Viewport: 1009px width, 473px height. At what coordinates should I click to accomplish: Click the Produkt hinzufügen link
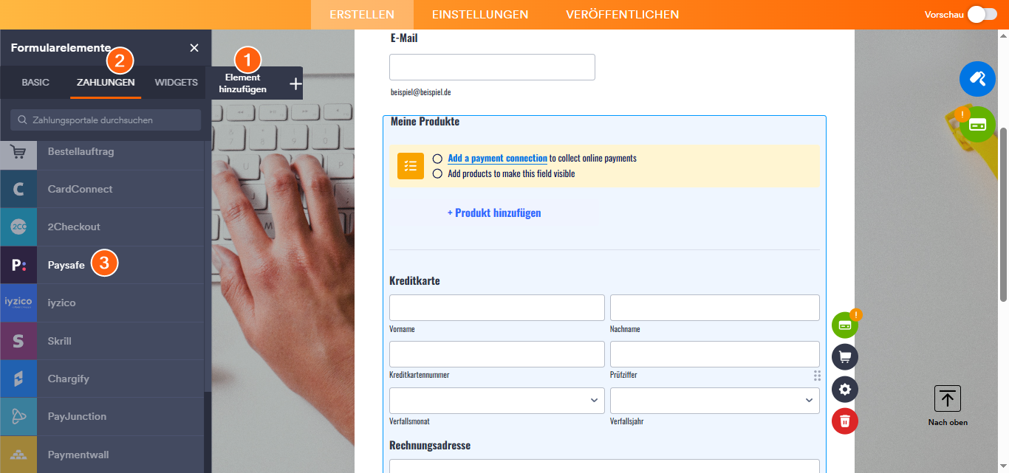[494, 213]
